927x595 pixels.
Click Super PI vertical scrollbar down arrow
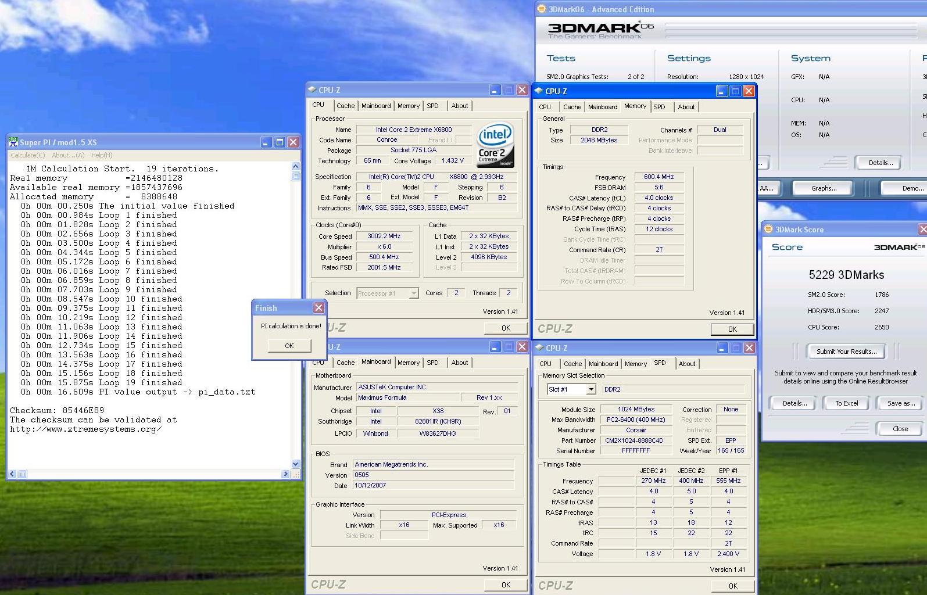pos(296,464)
